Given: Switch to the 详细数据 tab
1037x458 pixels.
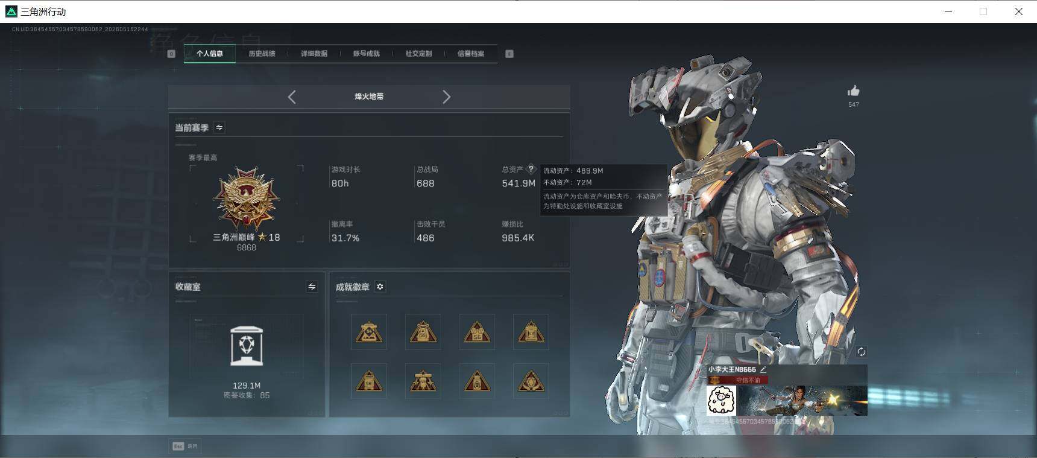Looking at the screenshot, I should click(314, 54).
